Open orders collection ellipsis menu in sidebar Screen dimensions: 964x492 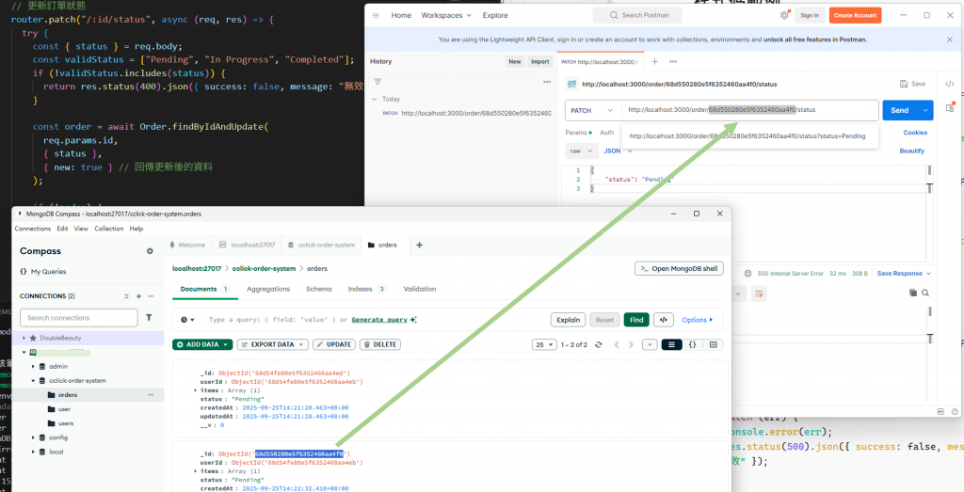tap(151, 395)
